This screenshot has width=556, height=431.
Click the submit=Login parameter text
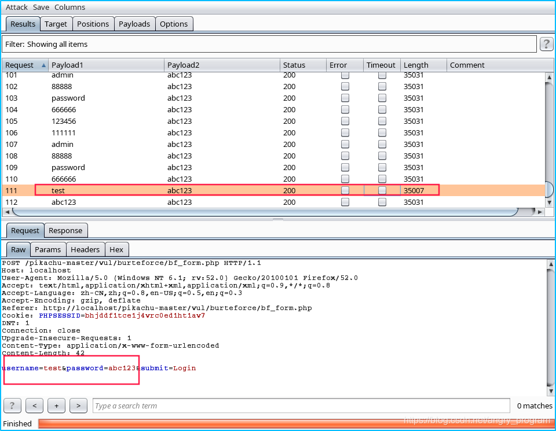click(x=169, y=369)
